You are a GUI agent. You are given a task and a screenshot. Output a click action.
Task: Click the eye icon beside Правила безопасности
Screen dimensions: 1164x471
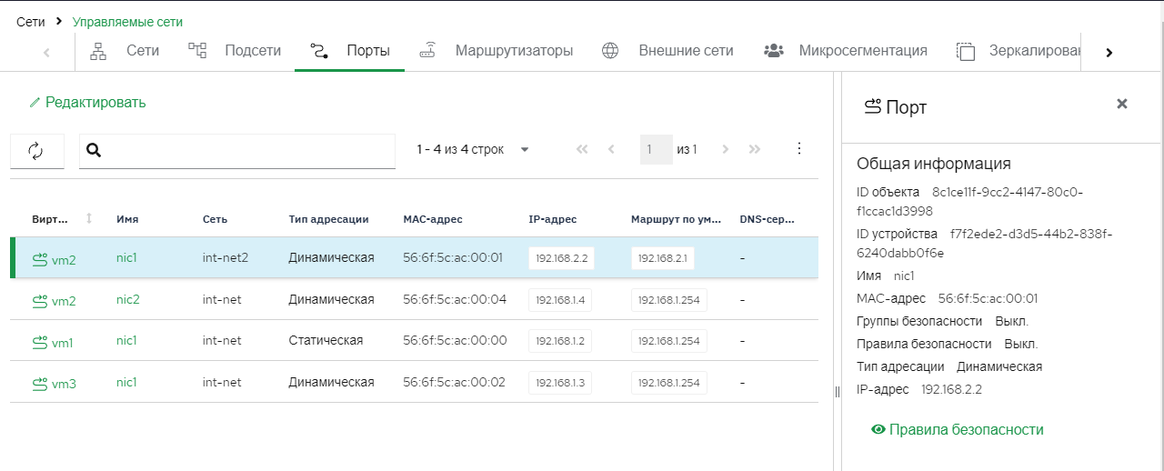(x=878, y=429)
